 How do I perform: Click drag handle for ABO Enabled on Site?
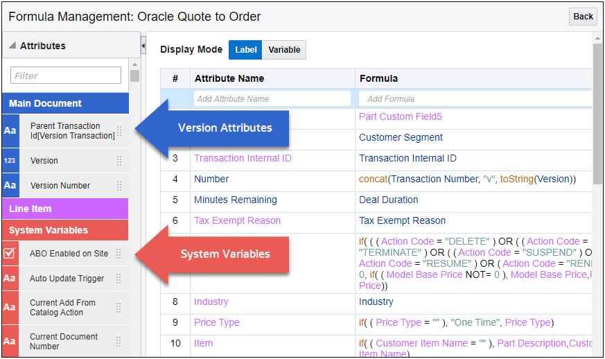tap(119, 254)
